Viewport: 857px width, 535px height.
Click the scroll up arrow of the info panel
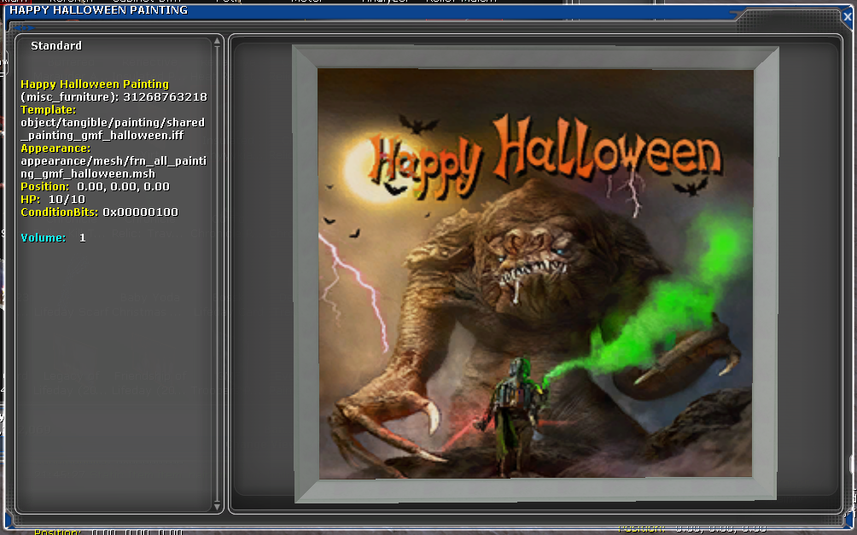coord(217,41)
